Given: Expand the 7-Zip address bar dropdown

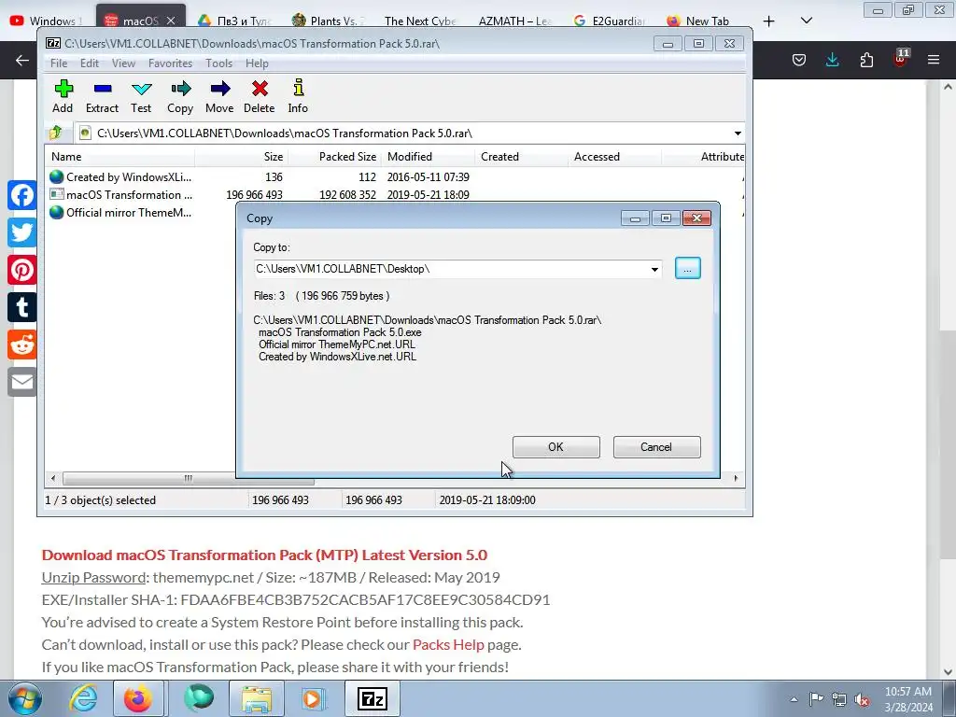Looking at the screenshot, I should coord(738,133).
